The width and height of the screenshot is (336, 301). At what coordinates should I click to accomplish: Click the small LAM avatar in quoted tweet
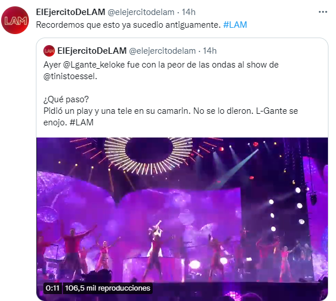pyautogui.click(x=49, y=51)
